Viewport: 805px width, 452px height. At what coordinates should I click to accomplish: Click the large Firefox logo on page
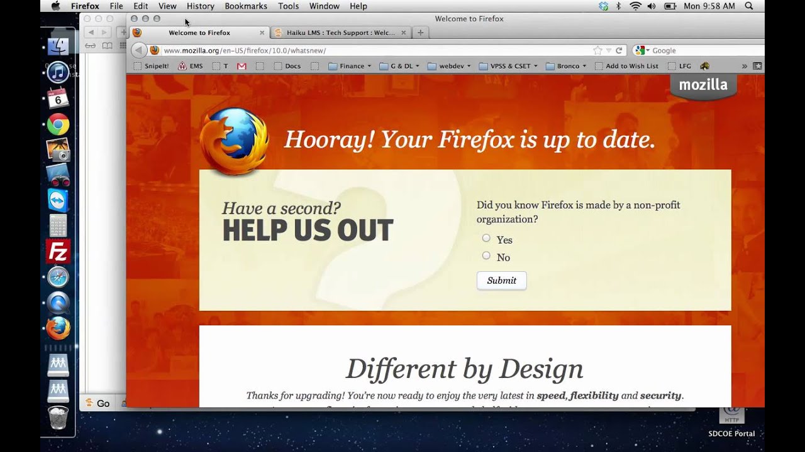point(234,141)
